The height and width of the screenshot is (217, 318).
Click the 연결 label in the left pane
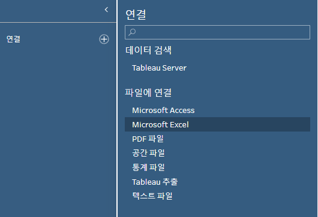(x=13, y=39)
